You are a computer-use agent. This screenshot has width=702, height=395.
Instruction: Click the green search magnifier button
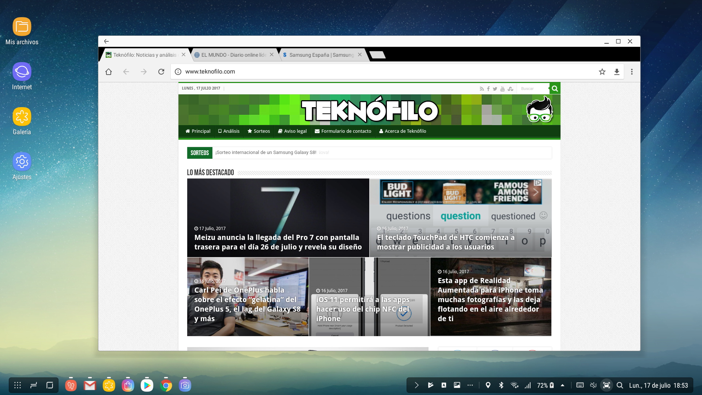click(x=555, y=89)
